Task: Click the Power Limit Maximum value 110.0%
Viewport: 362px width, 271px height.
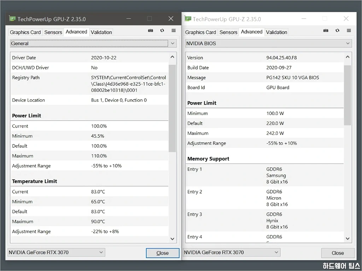Action: tap(99, 156)
